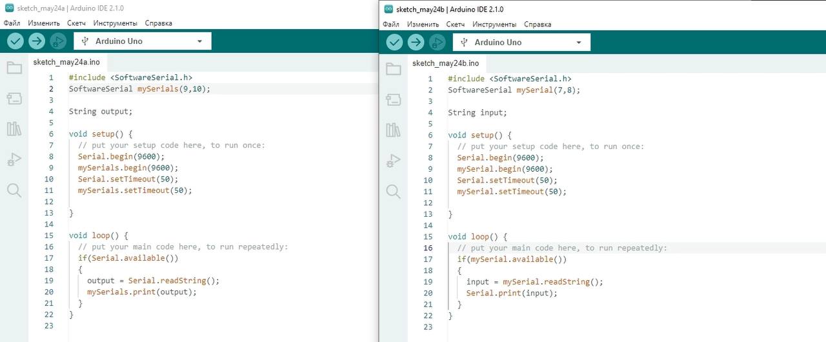Select the sketch_may24a.ino tab
The width and height of the screenshot is (826, 342).
click(66, 62)
